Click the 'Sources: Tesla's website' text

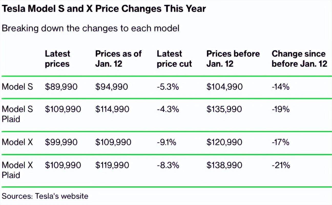pyautogui.click(x=45, y=196)
